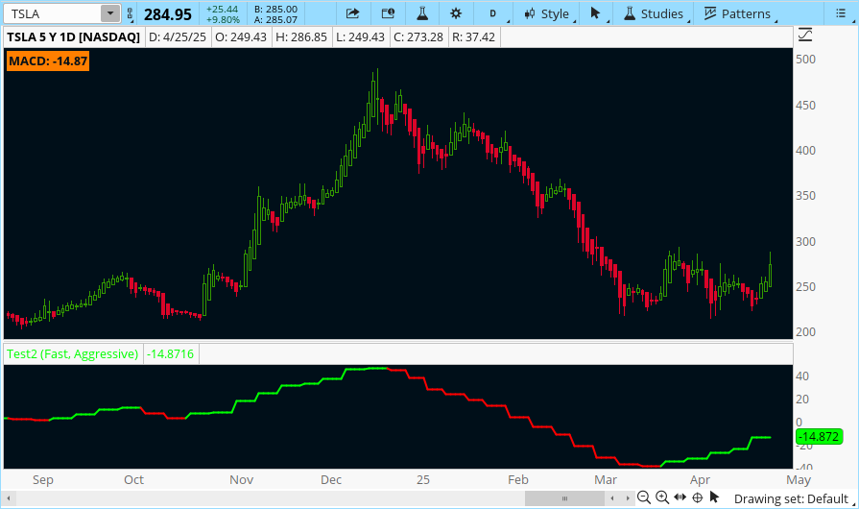Image resolution: width=859 pixels, height=509 pixels.
Task: Open the Patterns menu
Action: 739,13
